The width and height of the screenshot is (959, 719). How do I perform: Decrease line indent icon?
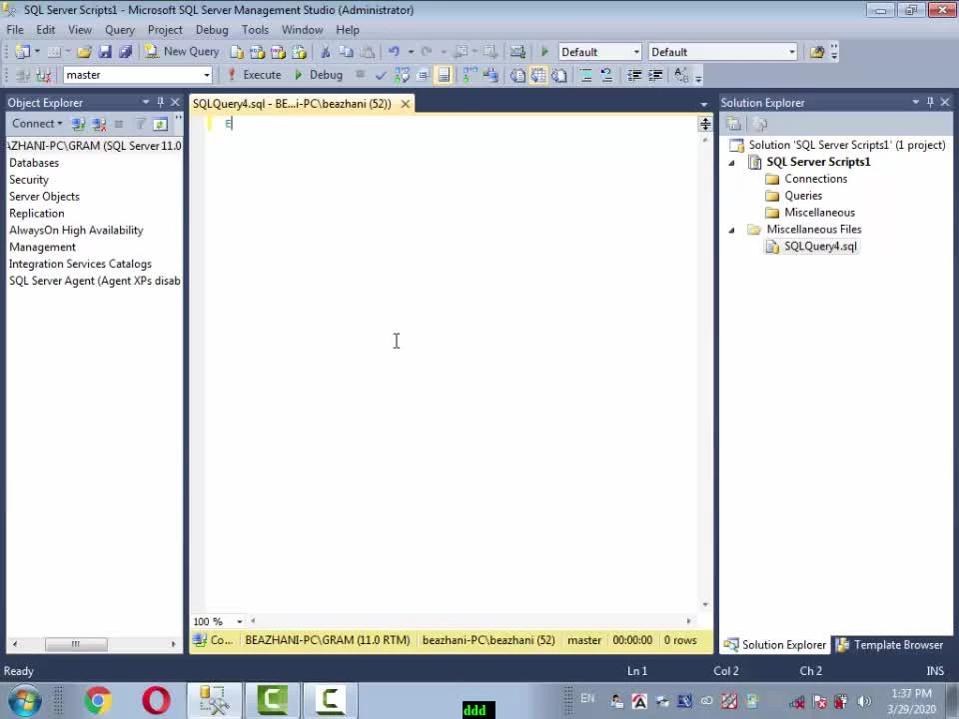(x=634, y=75)
